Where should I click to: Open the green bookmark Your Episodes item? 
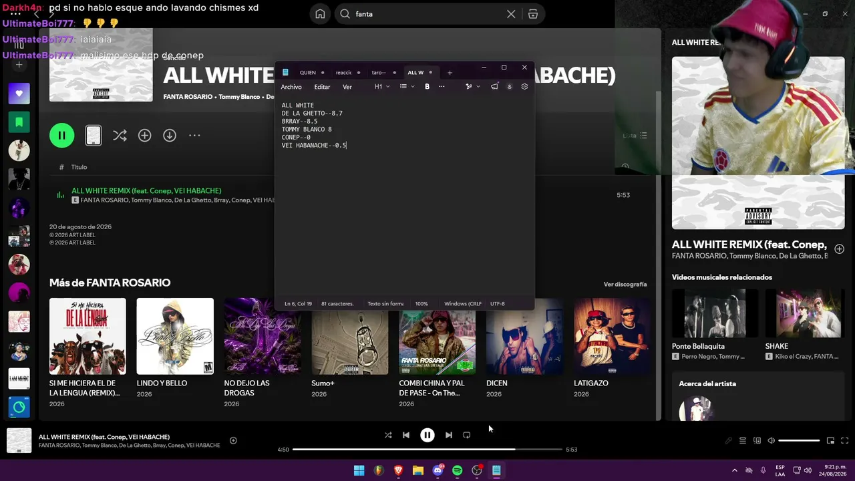click(x=19, y=122)
